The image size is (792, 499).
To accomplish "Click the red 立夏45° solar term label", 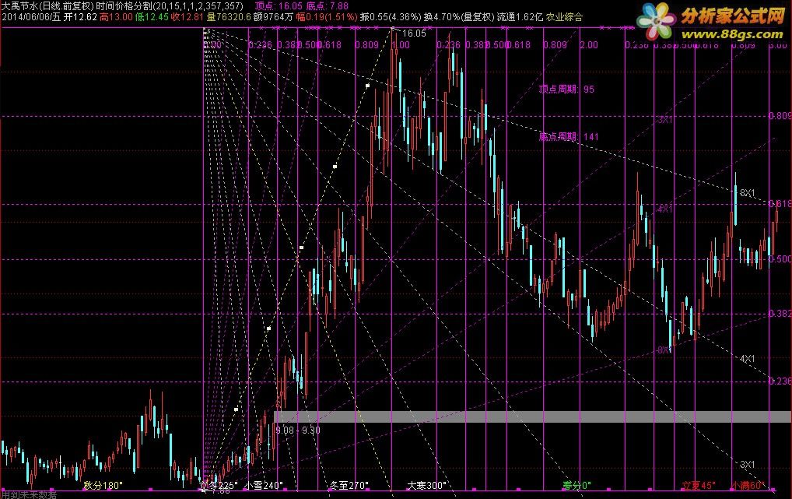I will pyautogui.click(x=699, y=485).
